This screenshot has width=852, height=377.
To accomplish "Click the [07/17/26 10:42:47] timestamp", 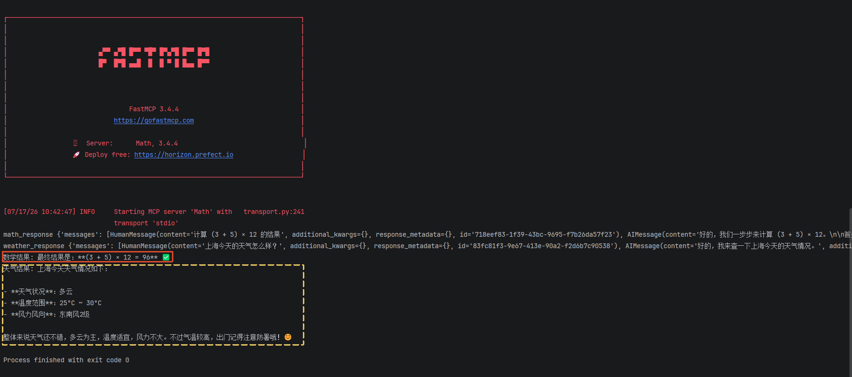I will [40, 212].
